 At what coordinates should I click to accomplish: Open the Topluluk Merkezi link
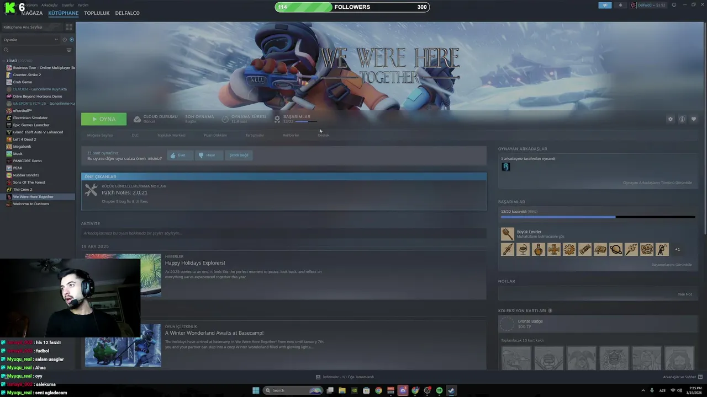[x=171, y=135]
